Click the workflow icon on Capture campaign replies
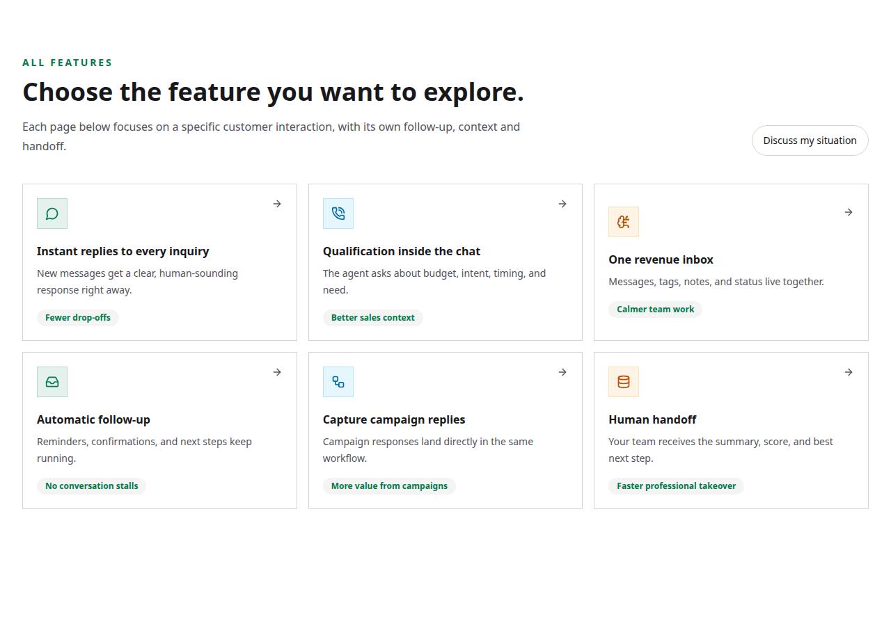891x626 pixels. click(x=338, y=382)
